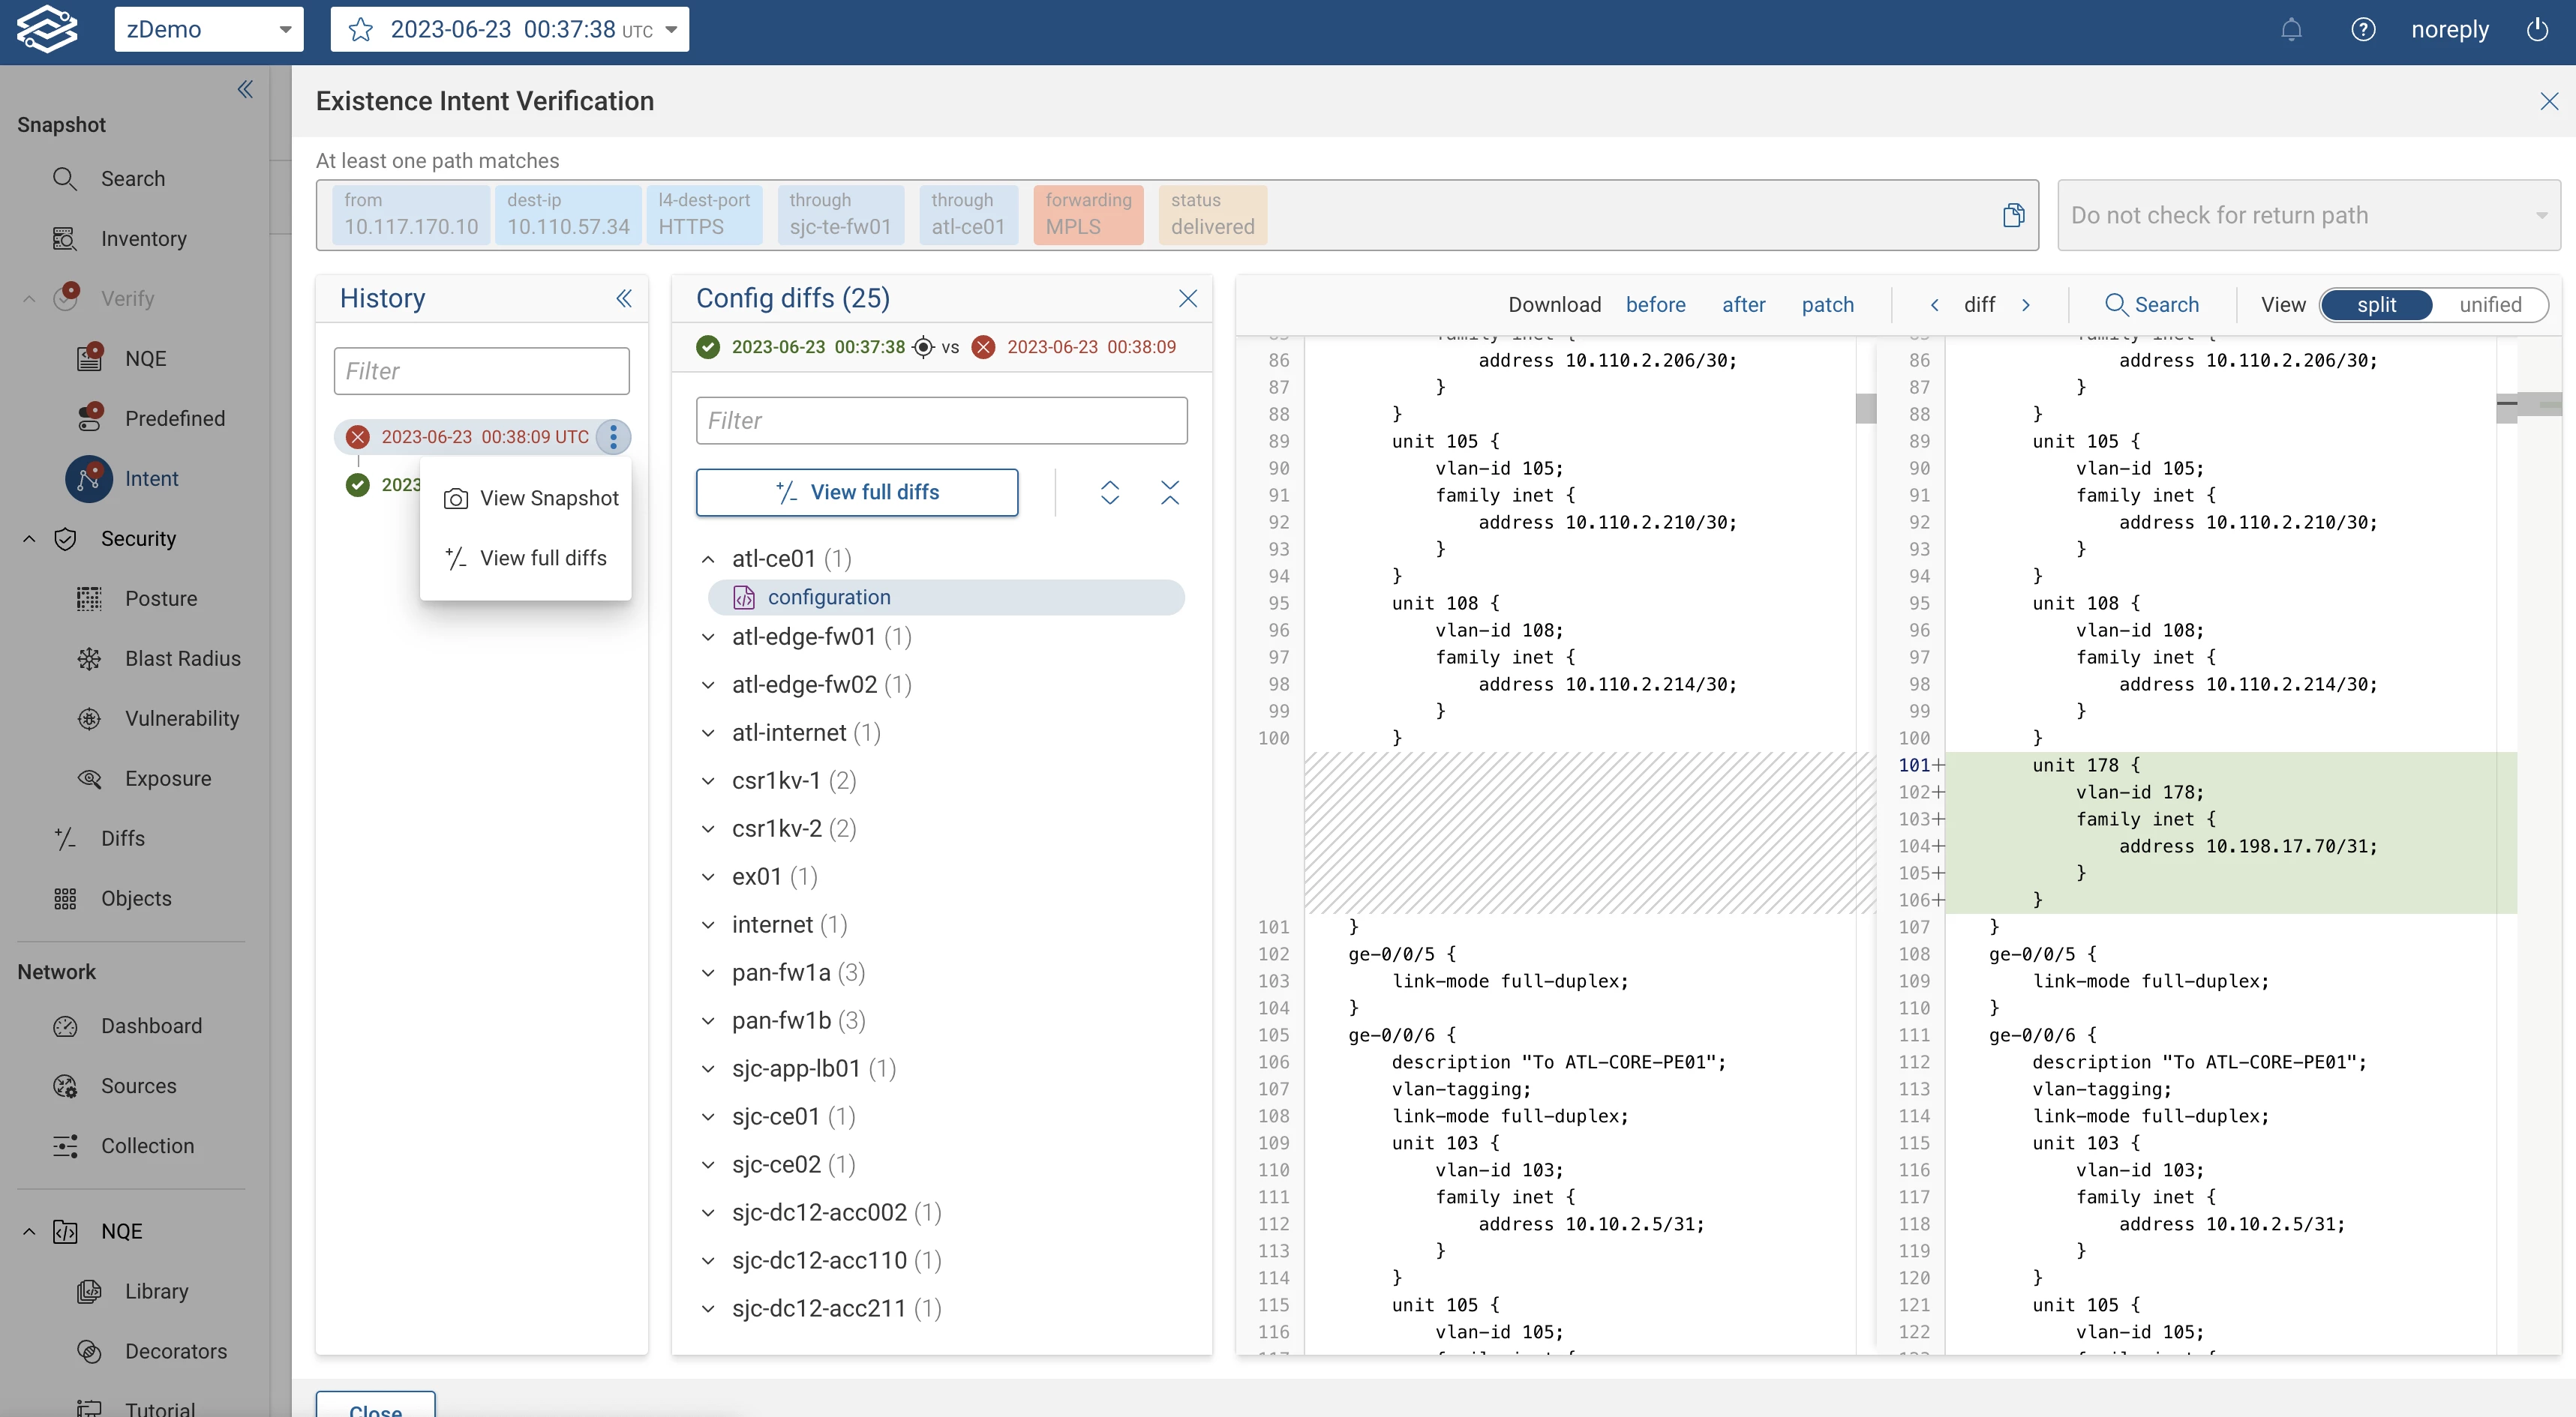Download the patch file link

coord(1827,305)
